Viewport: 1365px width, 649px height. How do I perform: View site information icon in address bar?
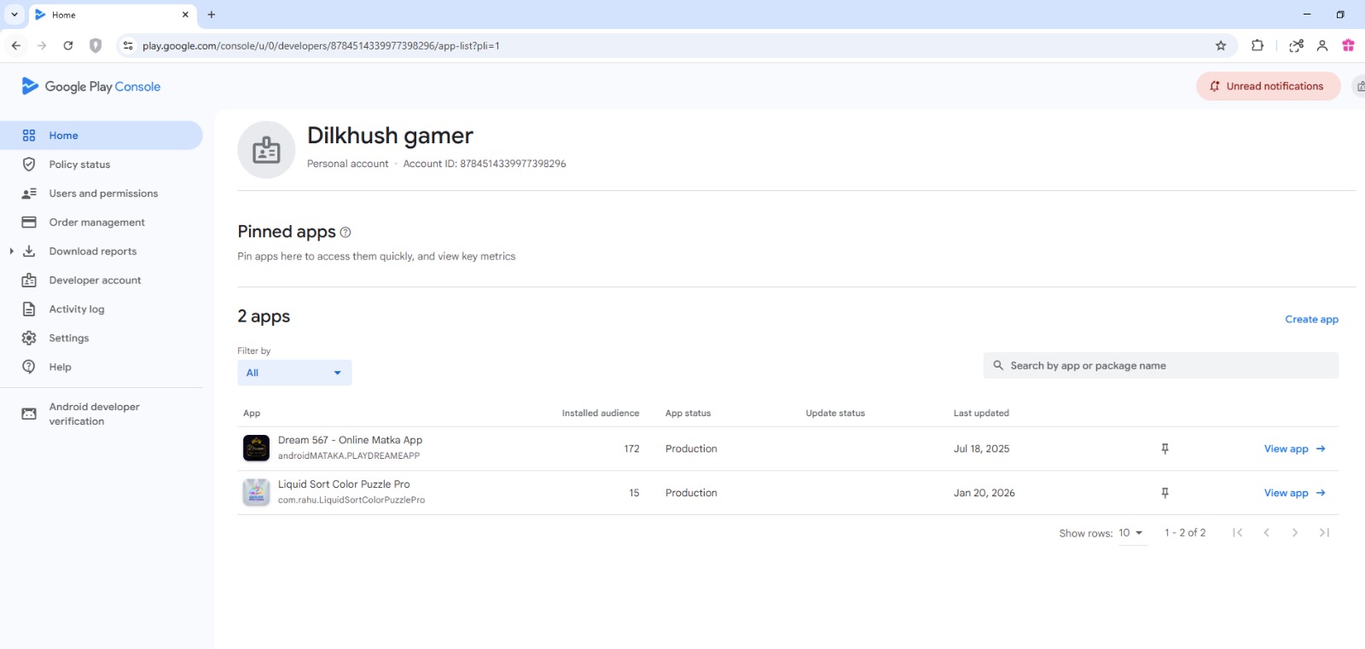(x=128, y=46)
